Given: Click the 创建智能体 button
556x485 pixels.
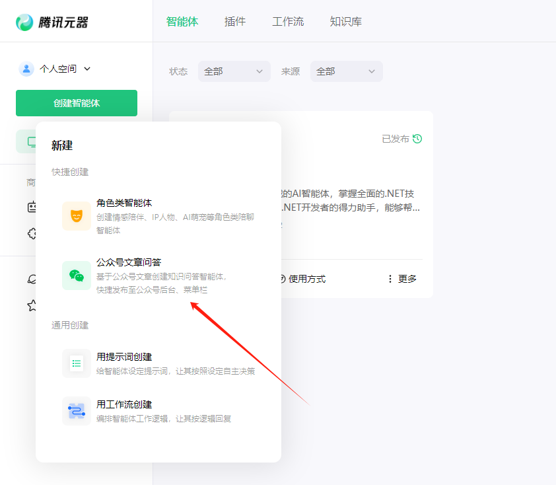Looking at the screenshot, I should 77,103.
